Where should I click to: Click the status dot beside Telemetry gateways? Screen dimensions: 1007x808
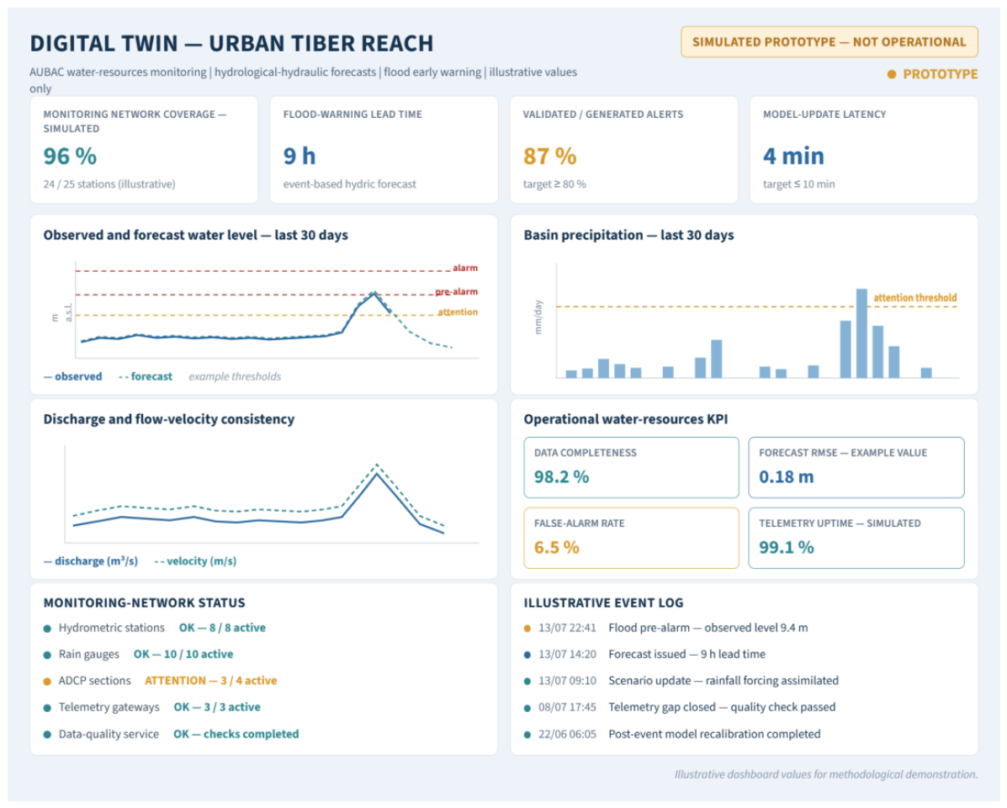click(47, 709)
